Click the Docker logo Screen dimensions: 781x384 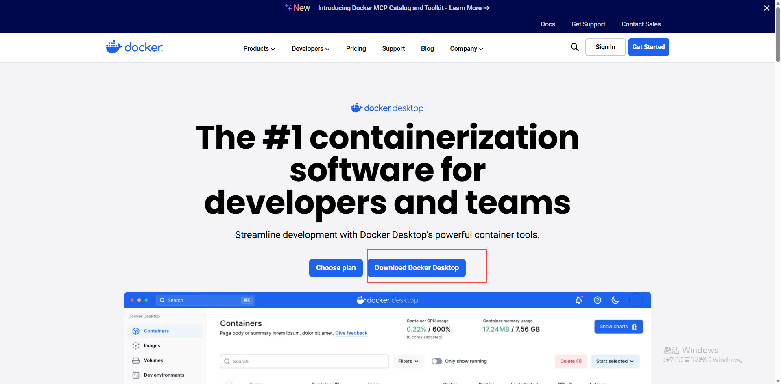pyautogui.click(x=134, y=47)
